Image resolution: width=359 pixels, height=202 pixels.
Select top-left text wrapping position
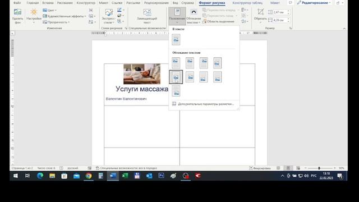(x=176, y=63)
